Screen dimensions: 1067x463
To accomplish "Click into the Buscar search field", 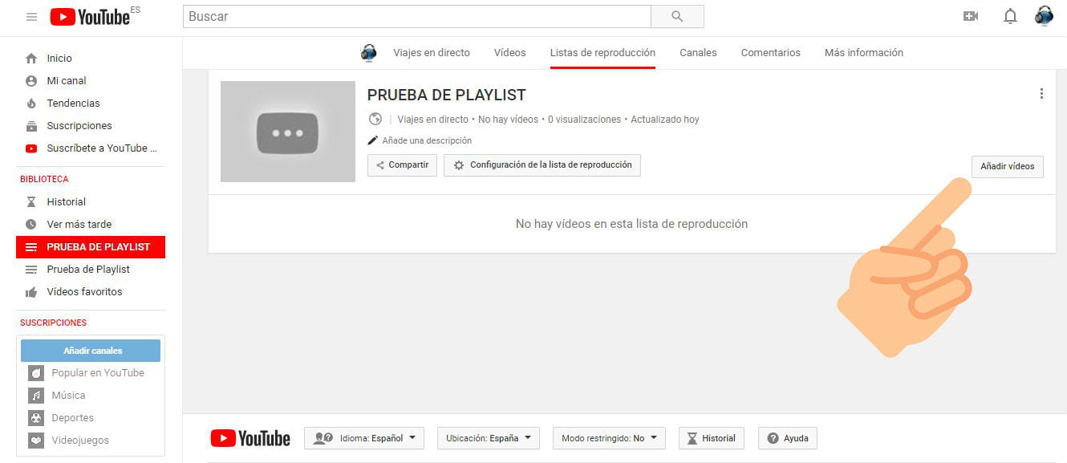I will point(416,16).
